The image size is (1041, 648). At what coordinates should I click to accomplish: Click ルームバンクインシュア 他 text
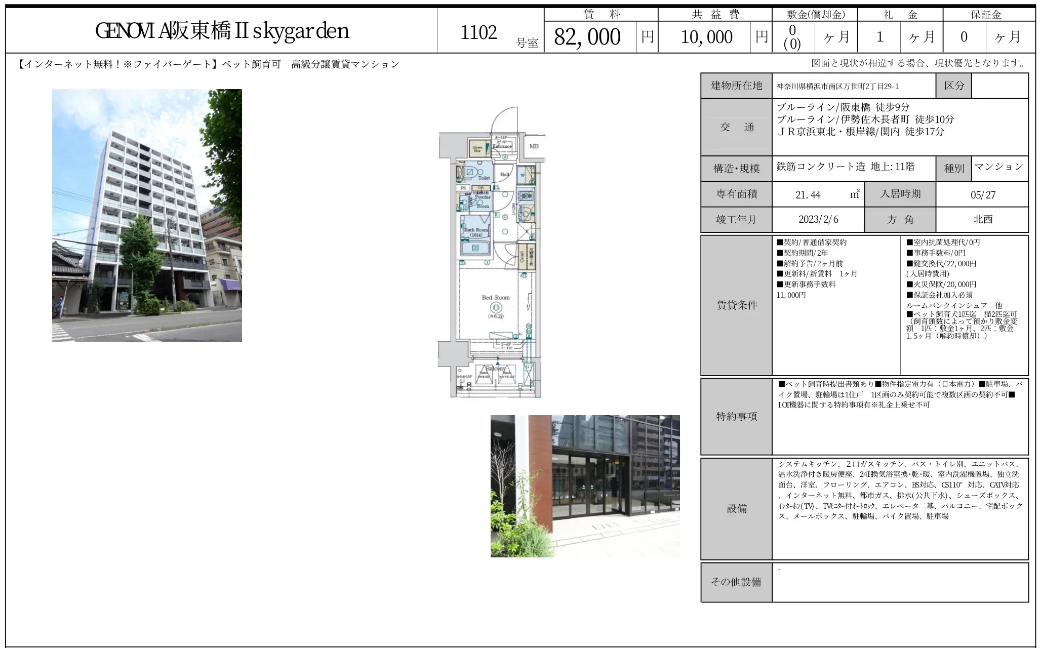click(954, 306)
